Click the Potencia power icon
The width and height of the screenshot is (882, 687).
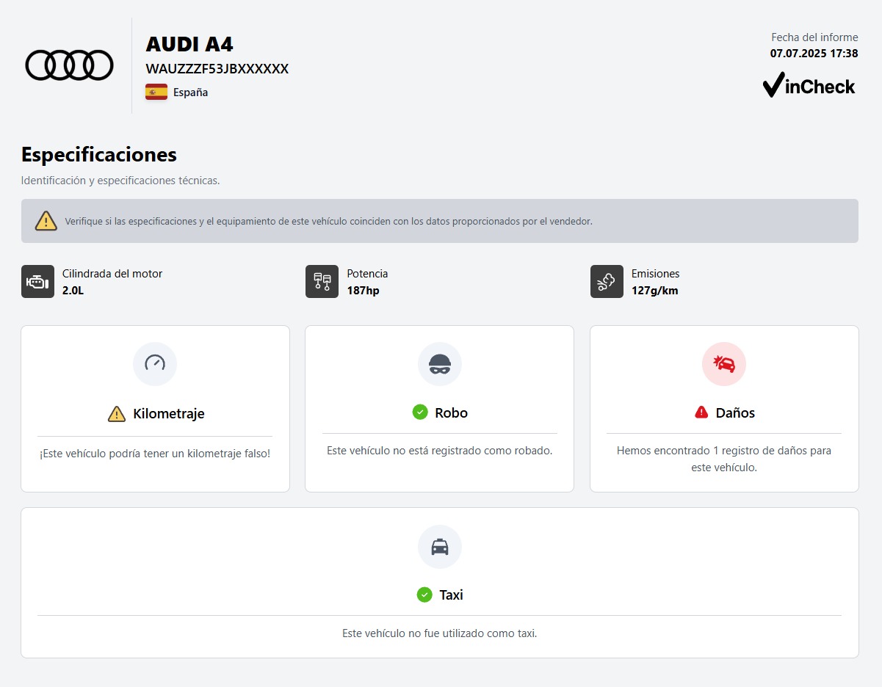coord(322,282)
